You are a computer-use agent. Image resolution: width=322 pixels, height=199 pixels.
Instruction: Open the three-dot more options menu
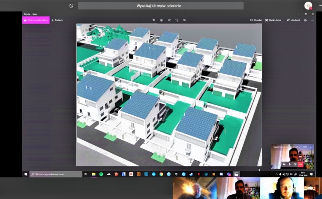(312, 20)
